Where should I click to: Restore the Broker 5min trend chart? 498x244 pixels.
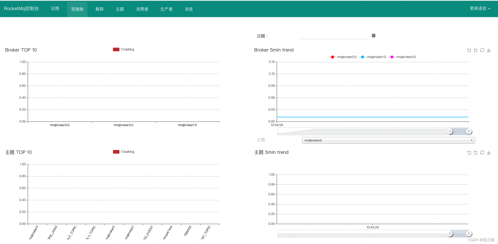tap(482, 50)
